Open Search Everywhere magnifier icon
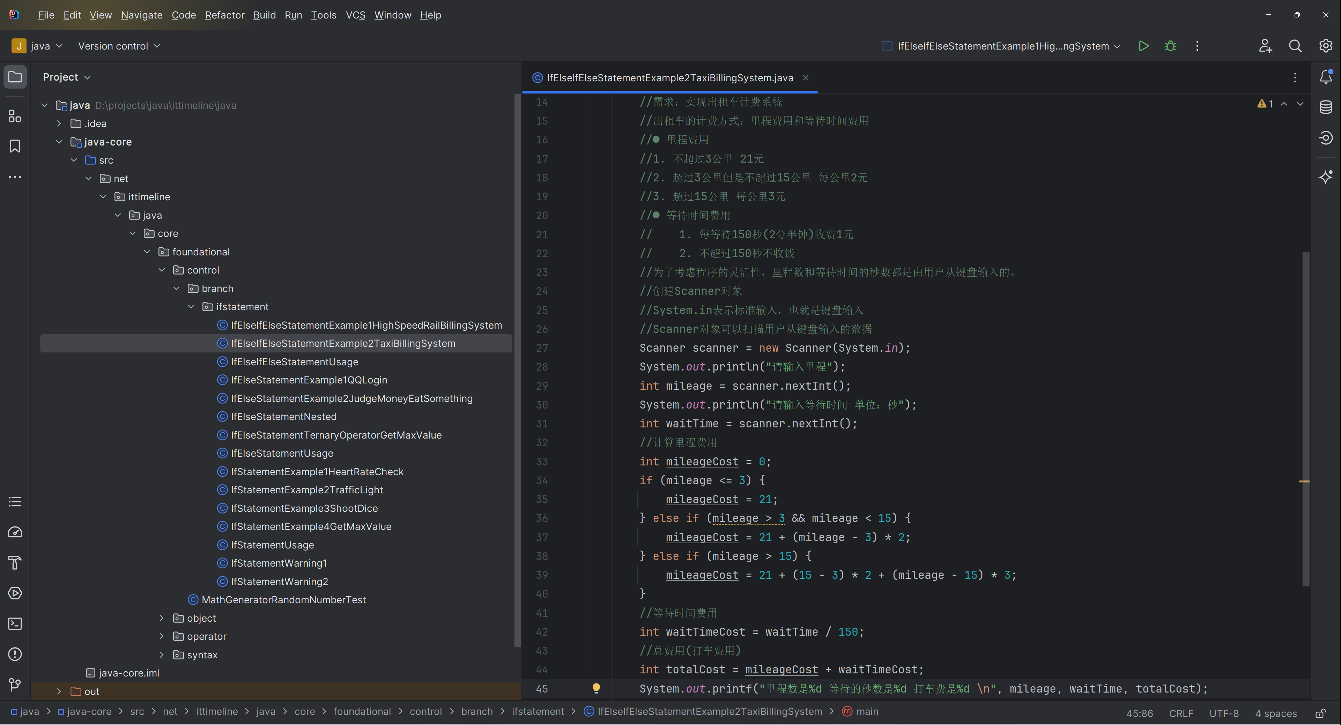The width and height of the screenshot is (1341, 725). point(1295,46)
